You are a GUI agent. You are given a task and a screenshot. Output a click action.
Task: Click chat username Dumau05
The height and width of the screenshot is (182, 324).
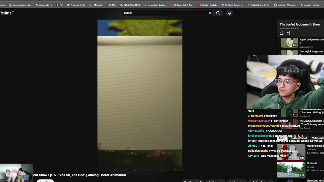tap(257, 116)
